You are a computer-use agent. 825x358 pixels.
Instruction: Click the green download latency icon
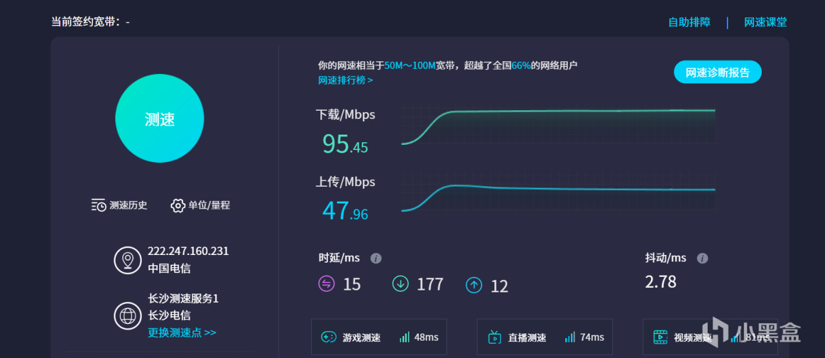[x=400, y=284]
